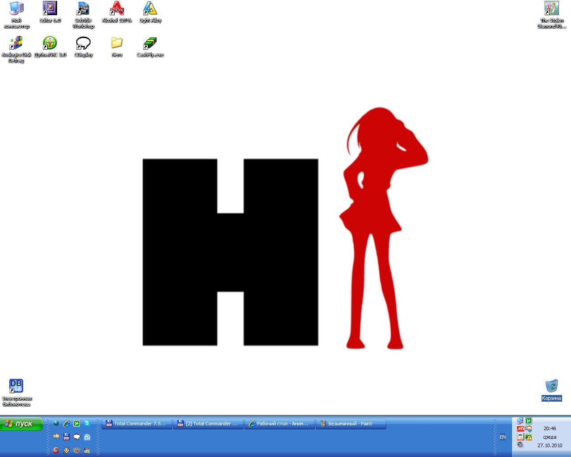Open the EN language bar selector

pyautogui.click(x=503, y=437)
